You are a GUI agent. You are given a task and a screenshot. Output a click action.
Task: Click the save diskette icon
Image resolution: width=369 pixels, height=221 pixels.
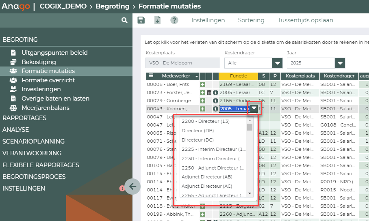141,20
